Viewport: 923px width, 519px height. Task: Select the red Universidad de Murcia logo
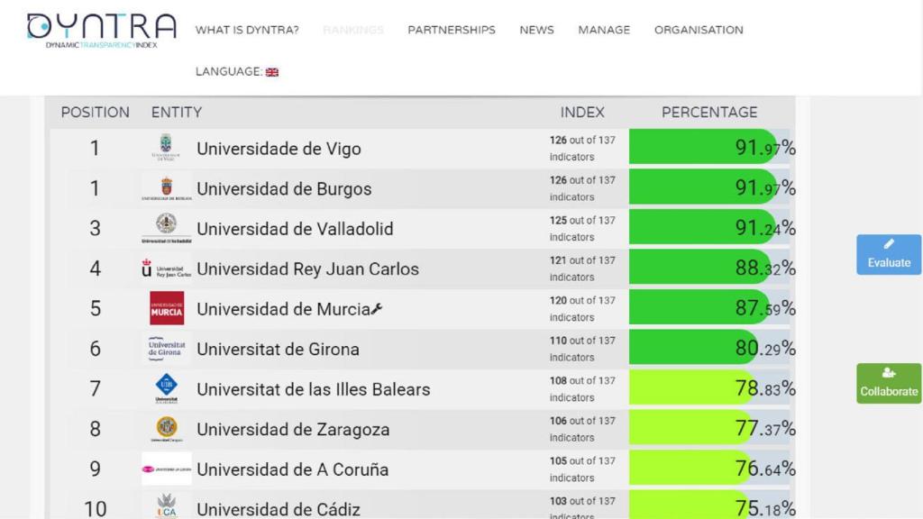pyautogui.click(x=166, y=307)
